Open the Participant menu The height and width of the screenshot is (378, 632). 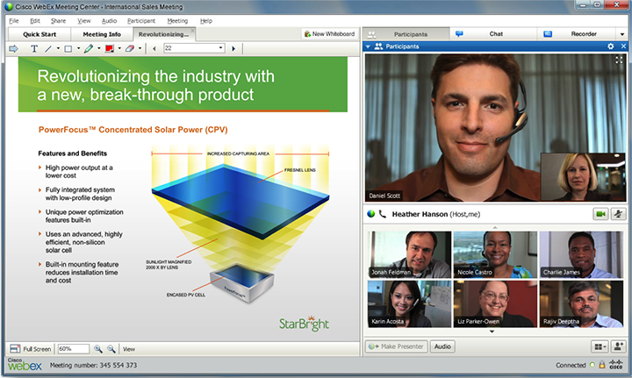click(141, 21)
